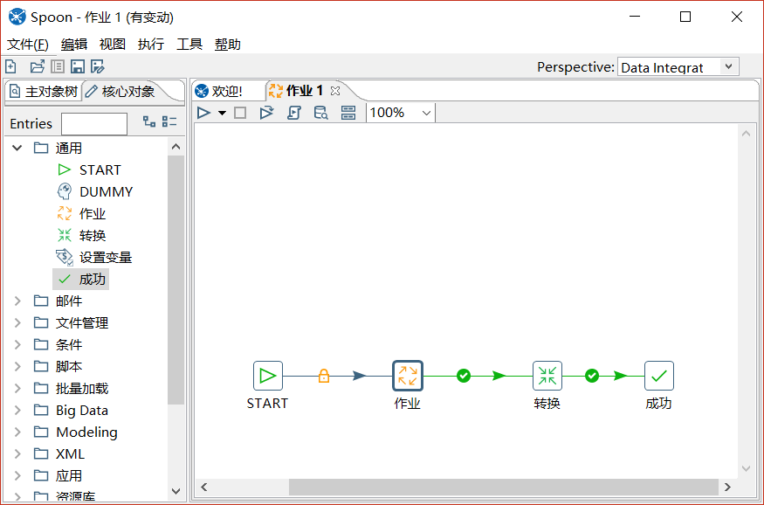Click the replay job icon
This screenshot has height=505, width=764.
point(266,113)
